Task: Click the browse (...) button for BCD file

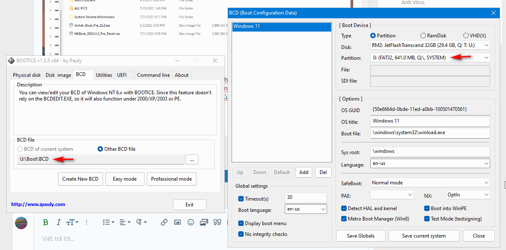Action: coord(192,159)
